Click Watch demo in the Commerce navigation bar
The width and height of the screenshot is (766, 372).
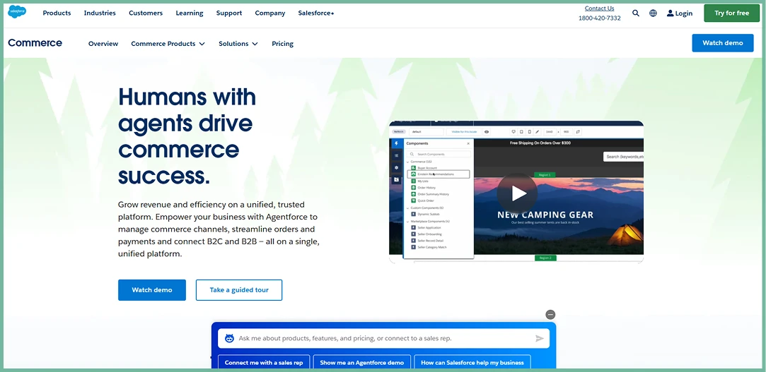[723, 43]
